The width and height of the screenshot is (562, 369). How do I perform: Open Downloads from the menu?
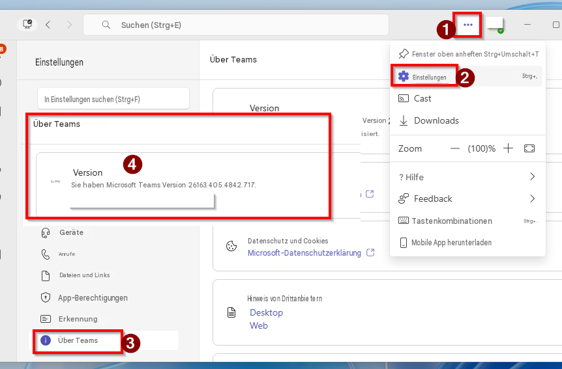coord(467,120)
